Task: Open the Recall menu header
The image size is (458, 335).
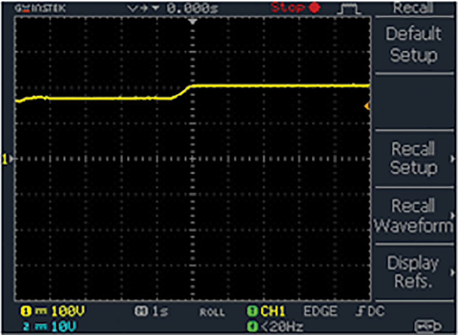Action: point(413,8)
